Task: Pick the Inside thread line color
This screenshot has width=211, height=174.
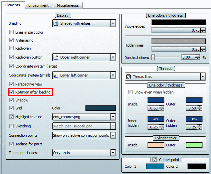Action: click(x=156, y=100)
